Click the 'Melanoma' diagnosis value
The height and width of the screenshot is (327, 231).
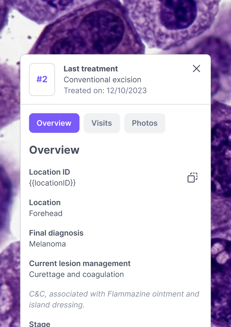point(48,244)
